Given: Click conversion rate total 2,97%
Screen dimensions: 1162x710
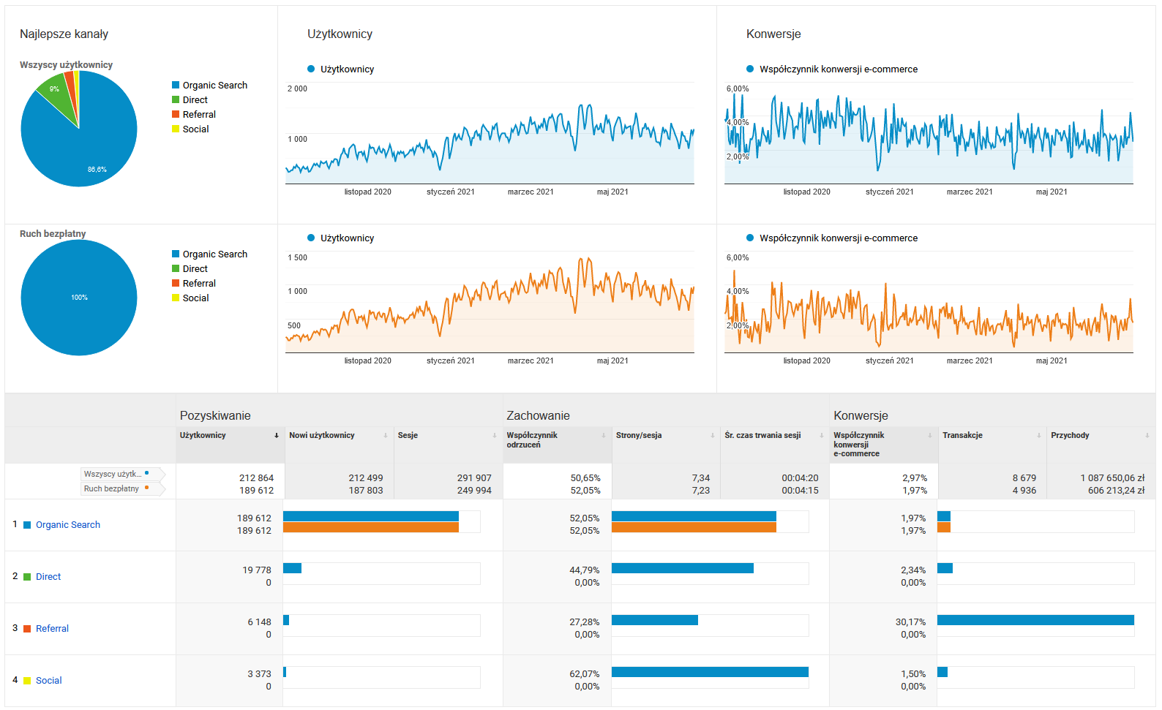Looking at the screenshot, I should tap(915, 478).
